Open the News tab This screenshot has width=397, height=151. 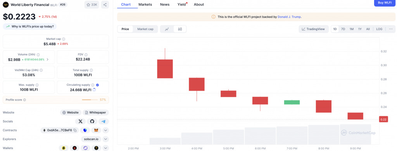point(165,4)
